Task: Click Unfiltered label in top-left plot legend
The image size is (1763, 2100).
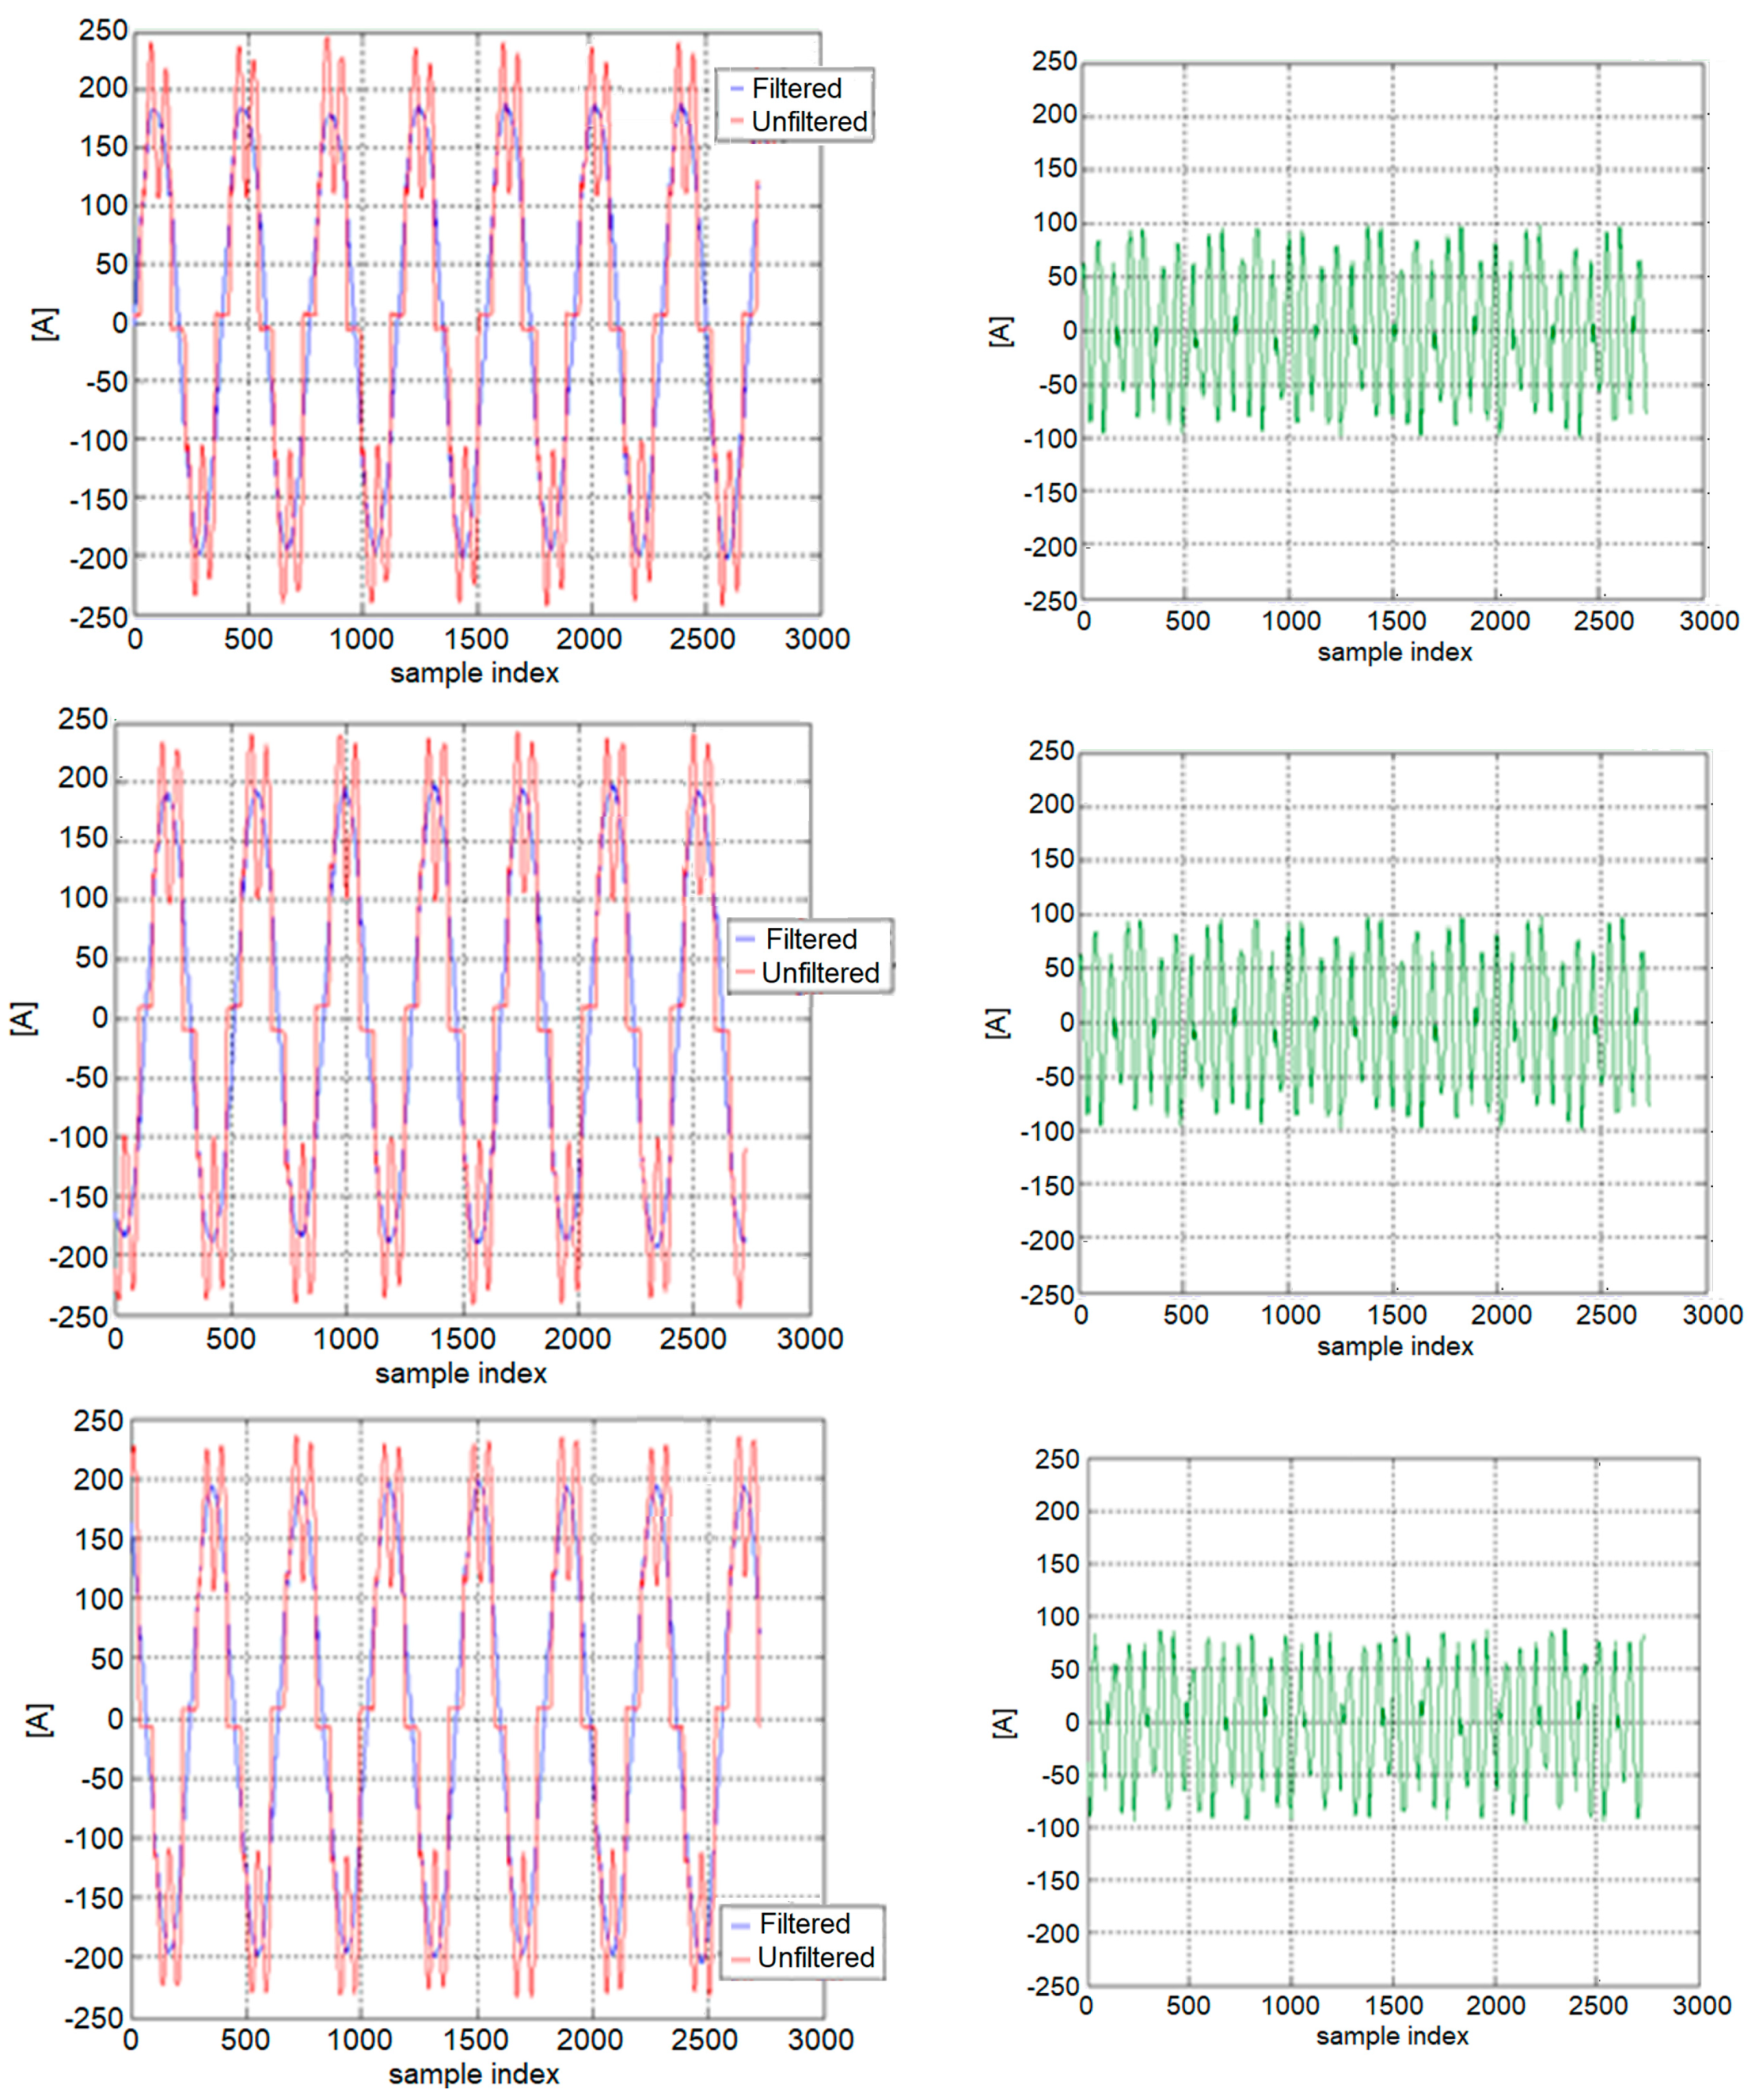Action: point(809,122)
